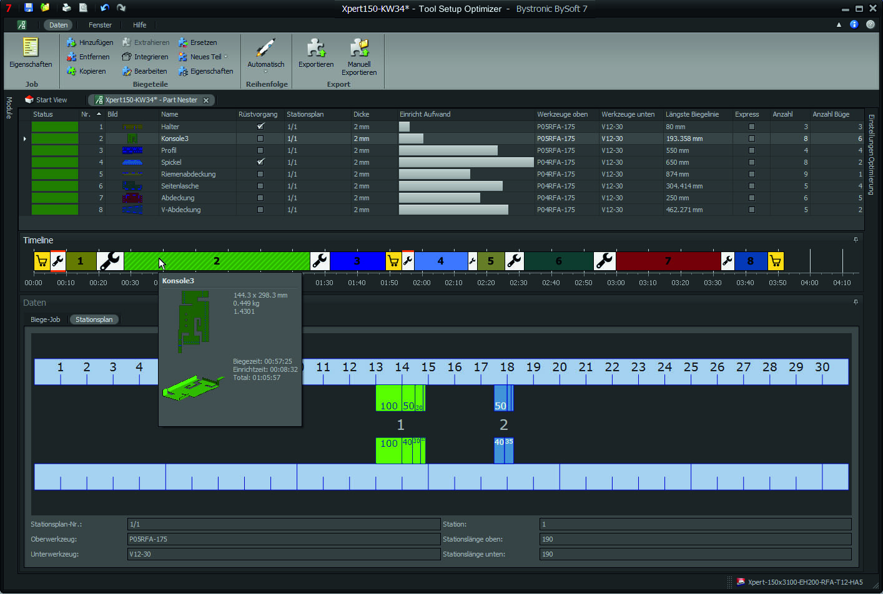The width and height of the screenshot is (883, 594).
Task: Sort by the Nr. column arrow
Action: tap(99, 114)
